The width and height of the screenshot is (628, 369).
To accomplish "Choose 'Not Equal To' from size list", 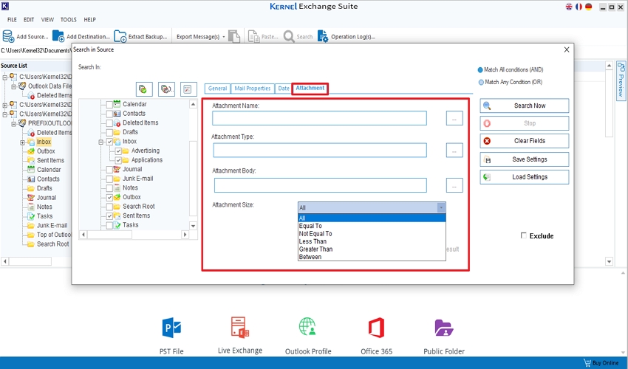I will [372, 234].
